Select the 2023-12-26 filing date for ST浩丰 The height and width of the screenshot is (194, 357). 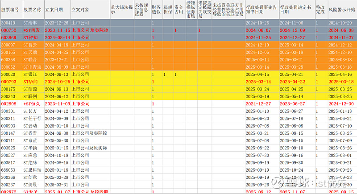point(57,23)
